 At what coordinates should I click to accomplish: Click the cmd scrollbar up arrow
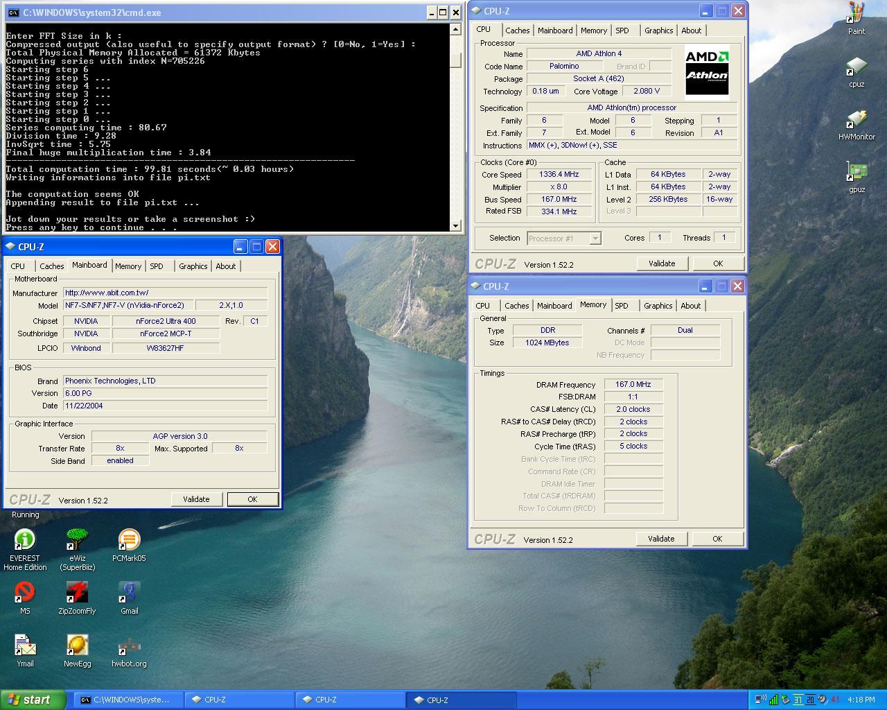455,29
